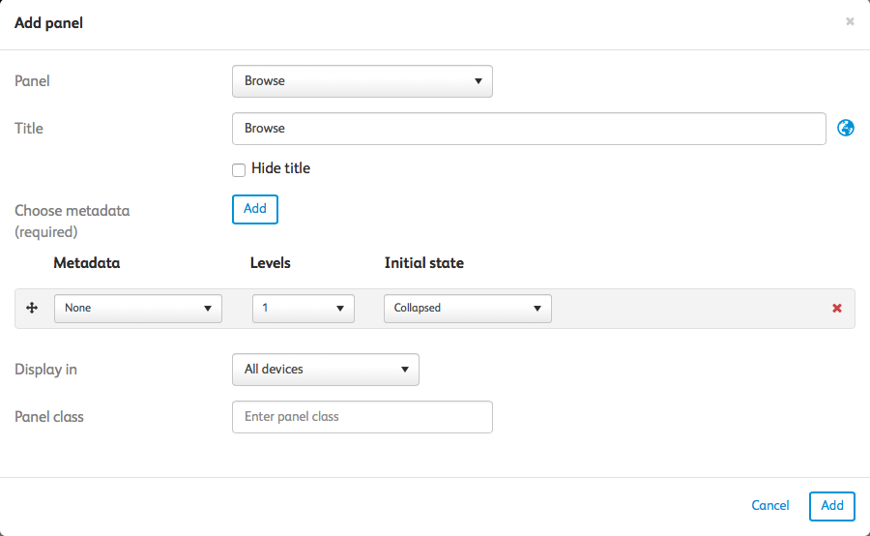Click the Add panel dialog heading
The height and width of the screenshot is (536, 870).
(x=48, y=22)
